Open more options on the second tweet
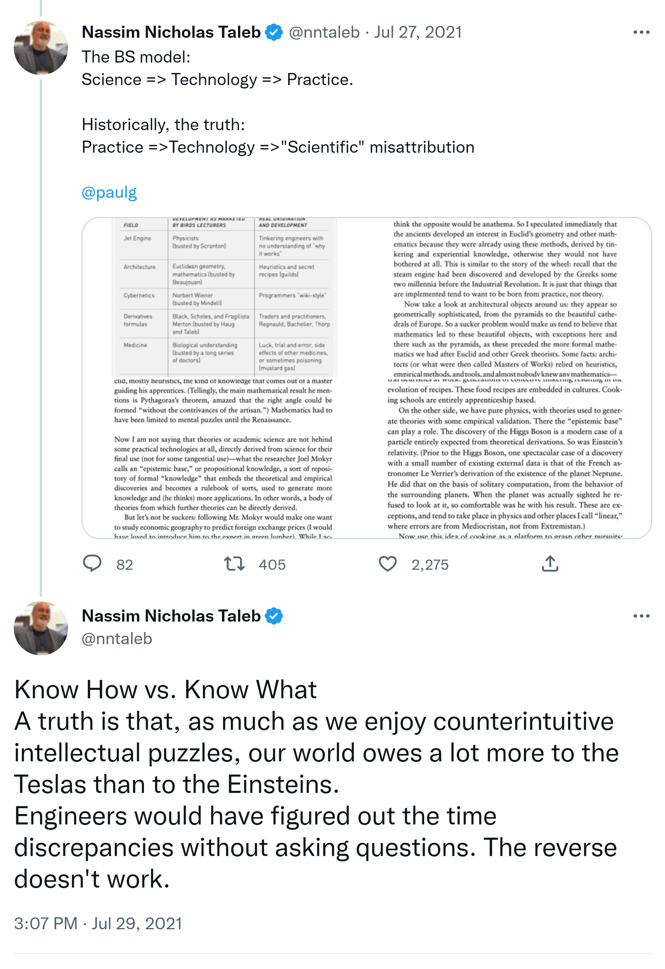Viewport: 665px width, 969px height. 641,616
